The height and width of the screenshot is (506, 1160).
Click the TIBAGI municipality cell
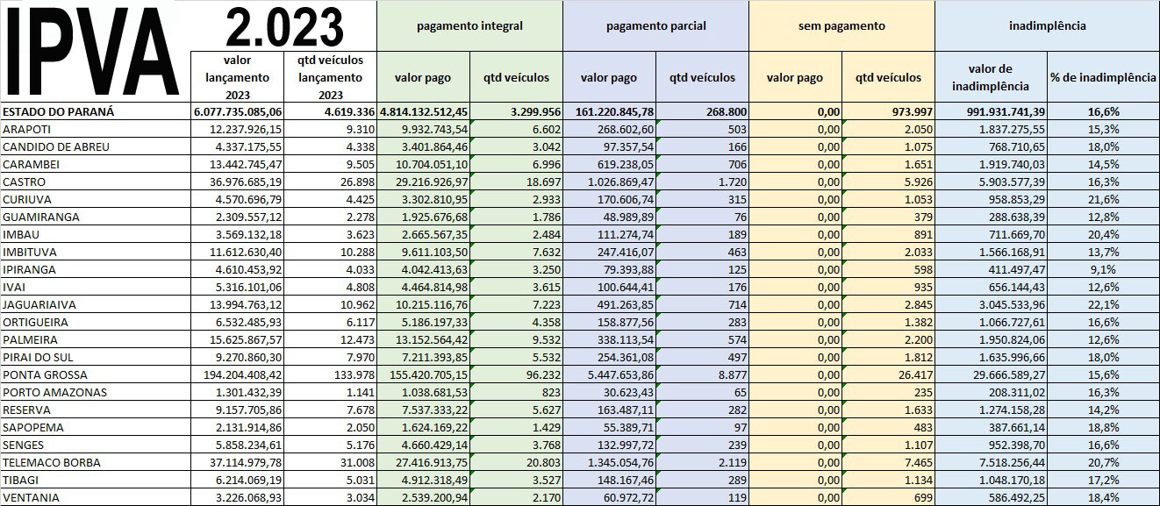click(x=97, y=480)
